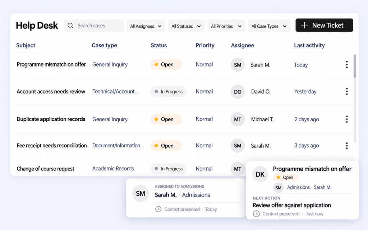Image resolution: width=368 pixels, height=230 pixels.
Task: Open Change of course request ticket
Action: coord(45,169)
